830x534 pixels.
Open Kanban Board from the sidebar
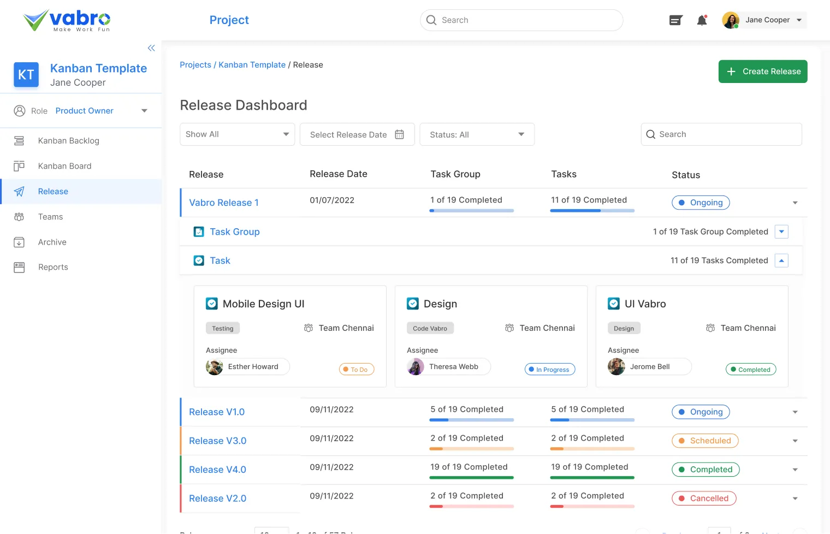click(x=64, y=166)
